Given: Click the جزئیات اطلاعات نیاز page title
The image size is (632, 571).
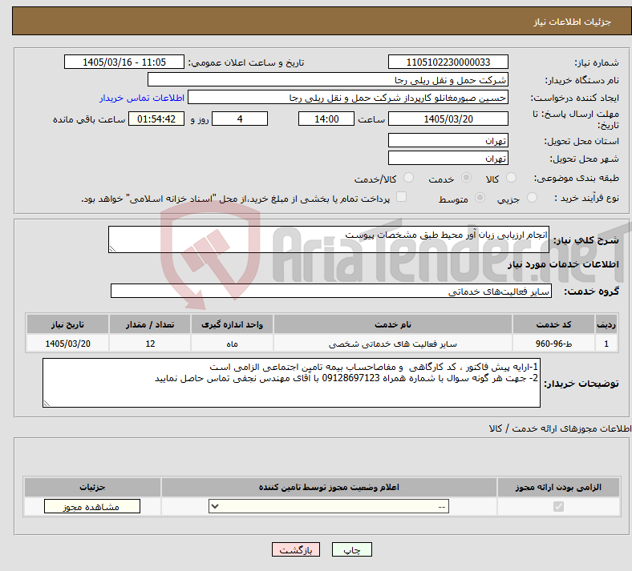Looking at the screenshot, I should pos(572,22).
